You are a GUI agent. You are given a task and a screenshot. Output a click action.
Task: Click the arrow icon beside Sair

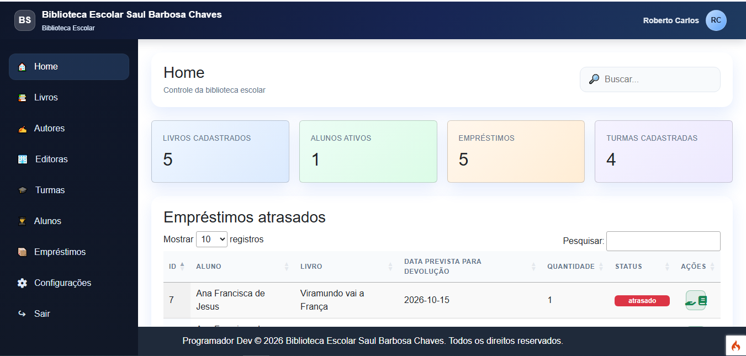22,314
